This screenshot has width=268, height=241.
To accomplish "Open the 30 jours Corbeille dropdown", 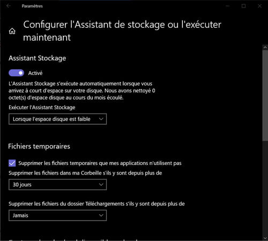I will pos(57,184).
